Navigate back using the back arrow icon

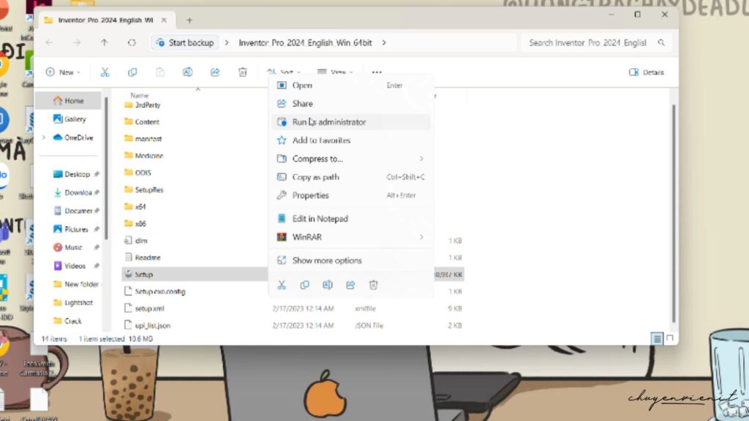(x=49, y=42)
